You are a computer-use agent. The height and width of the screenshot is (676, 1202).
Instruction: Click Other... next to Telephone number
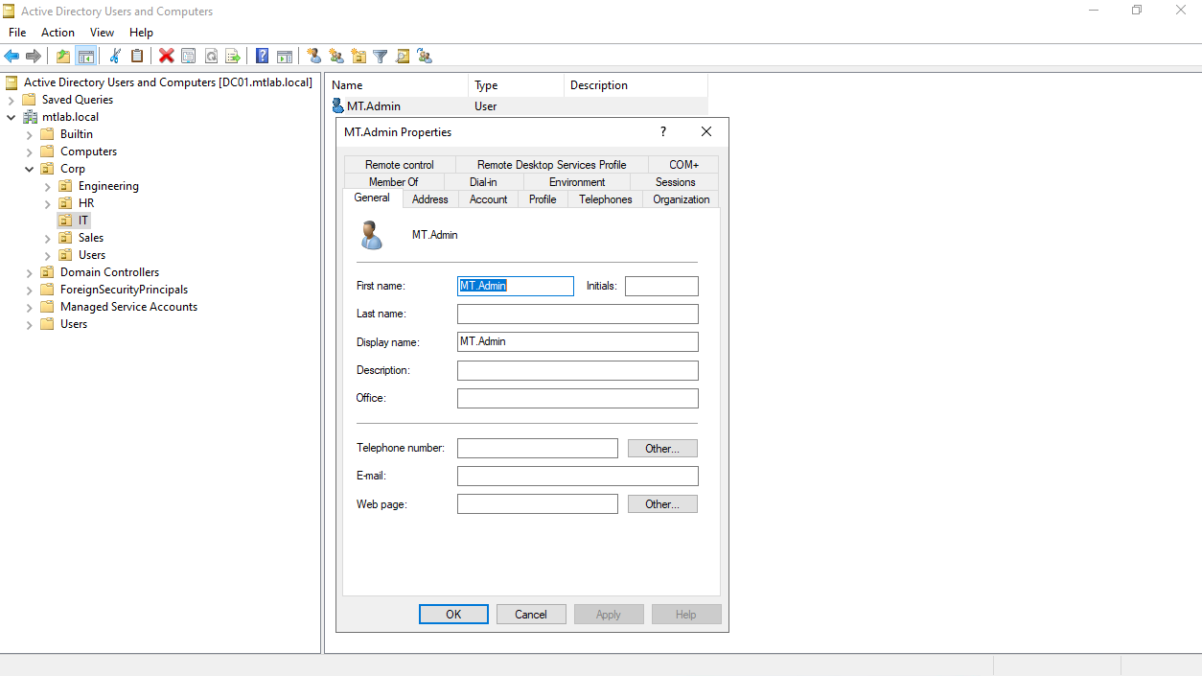(662, 449)
